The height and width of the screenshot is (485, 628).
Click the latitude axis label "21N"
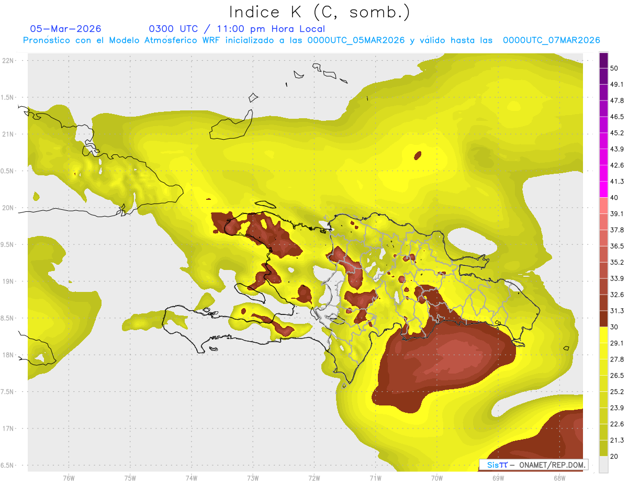[9, 134]
